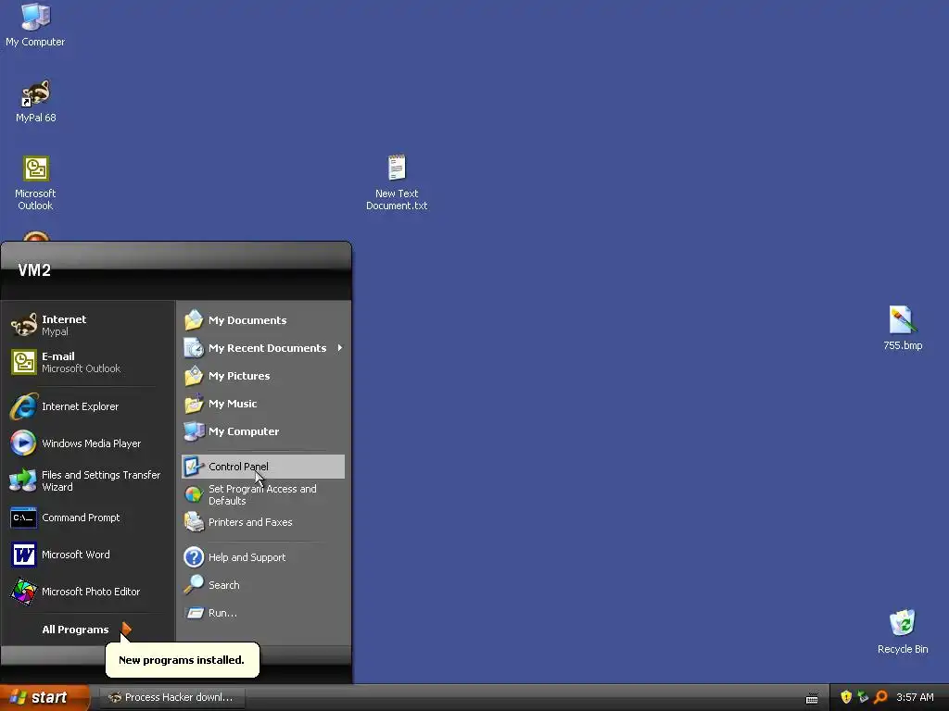Select the MyPal 68 desktop shortcut
The image size is (949, 711).
[x=36, y=100]
